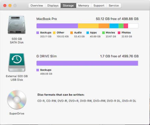Screen dimensions: 150x125
Task: Click the white free space segment of MacBook Pro bar
Action: tap(133, 26)
